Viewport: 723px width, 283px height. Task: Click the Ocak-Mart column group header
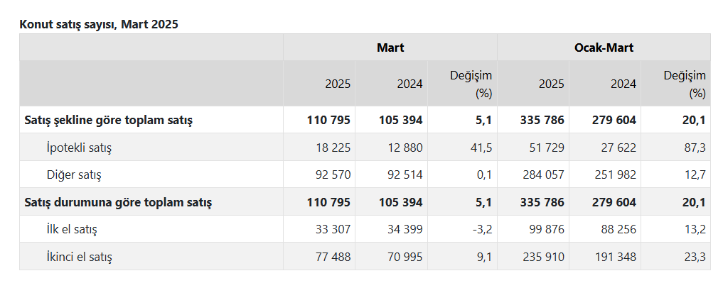(x=604, y=48)
